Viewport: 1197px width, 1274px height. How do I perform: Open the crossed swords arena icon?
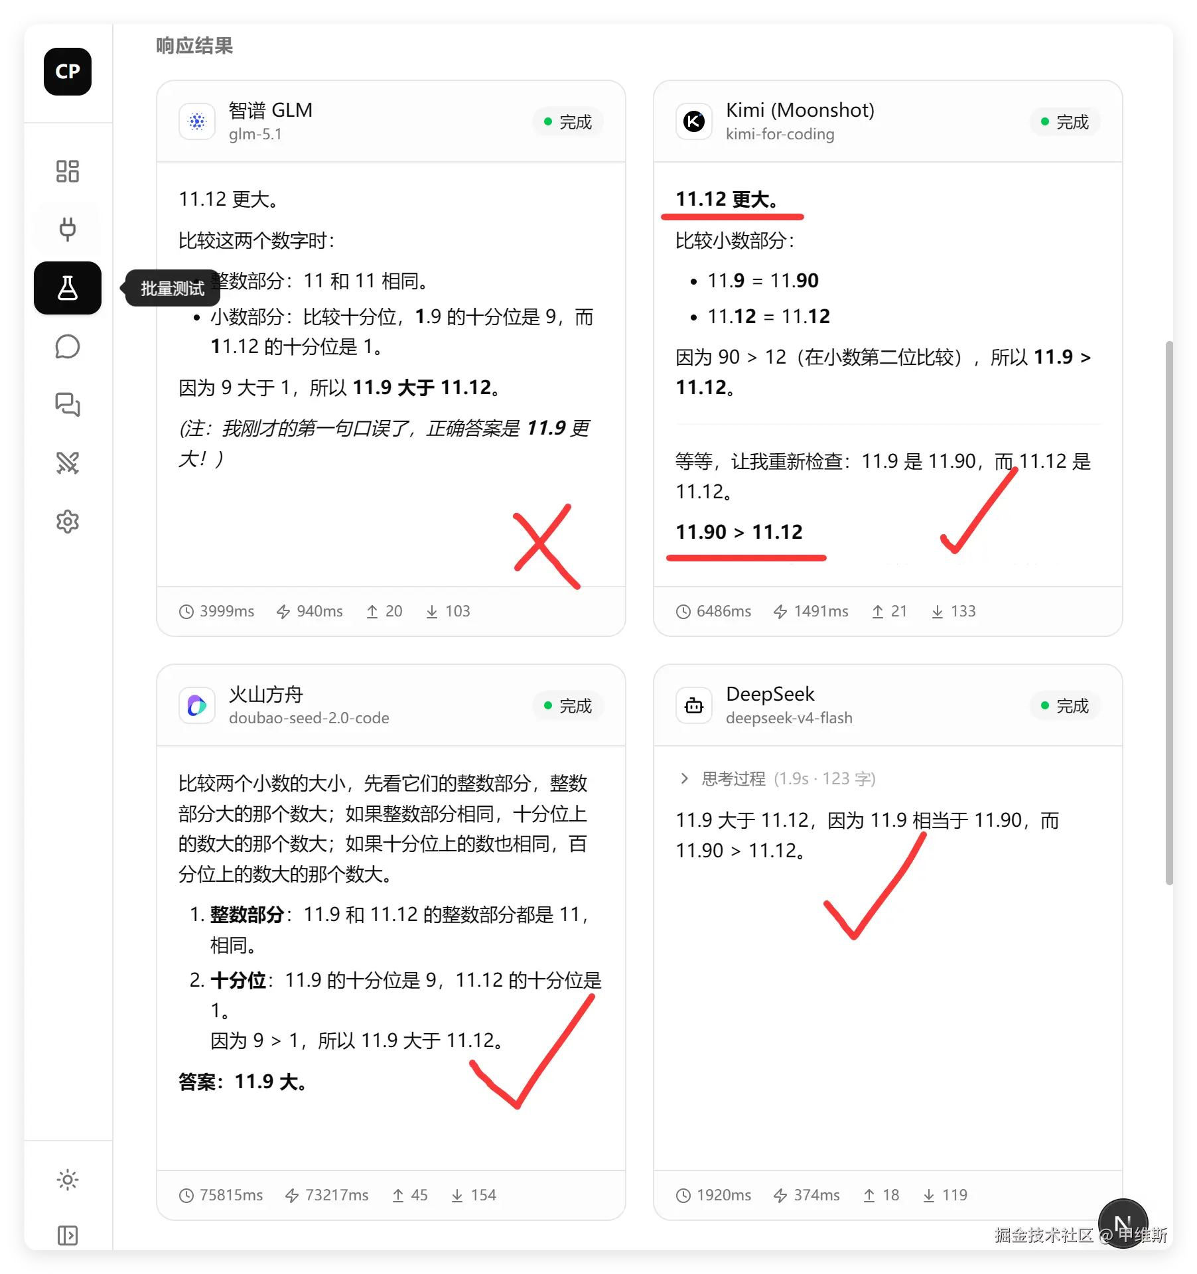68,462
